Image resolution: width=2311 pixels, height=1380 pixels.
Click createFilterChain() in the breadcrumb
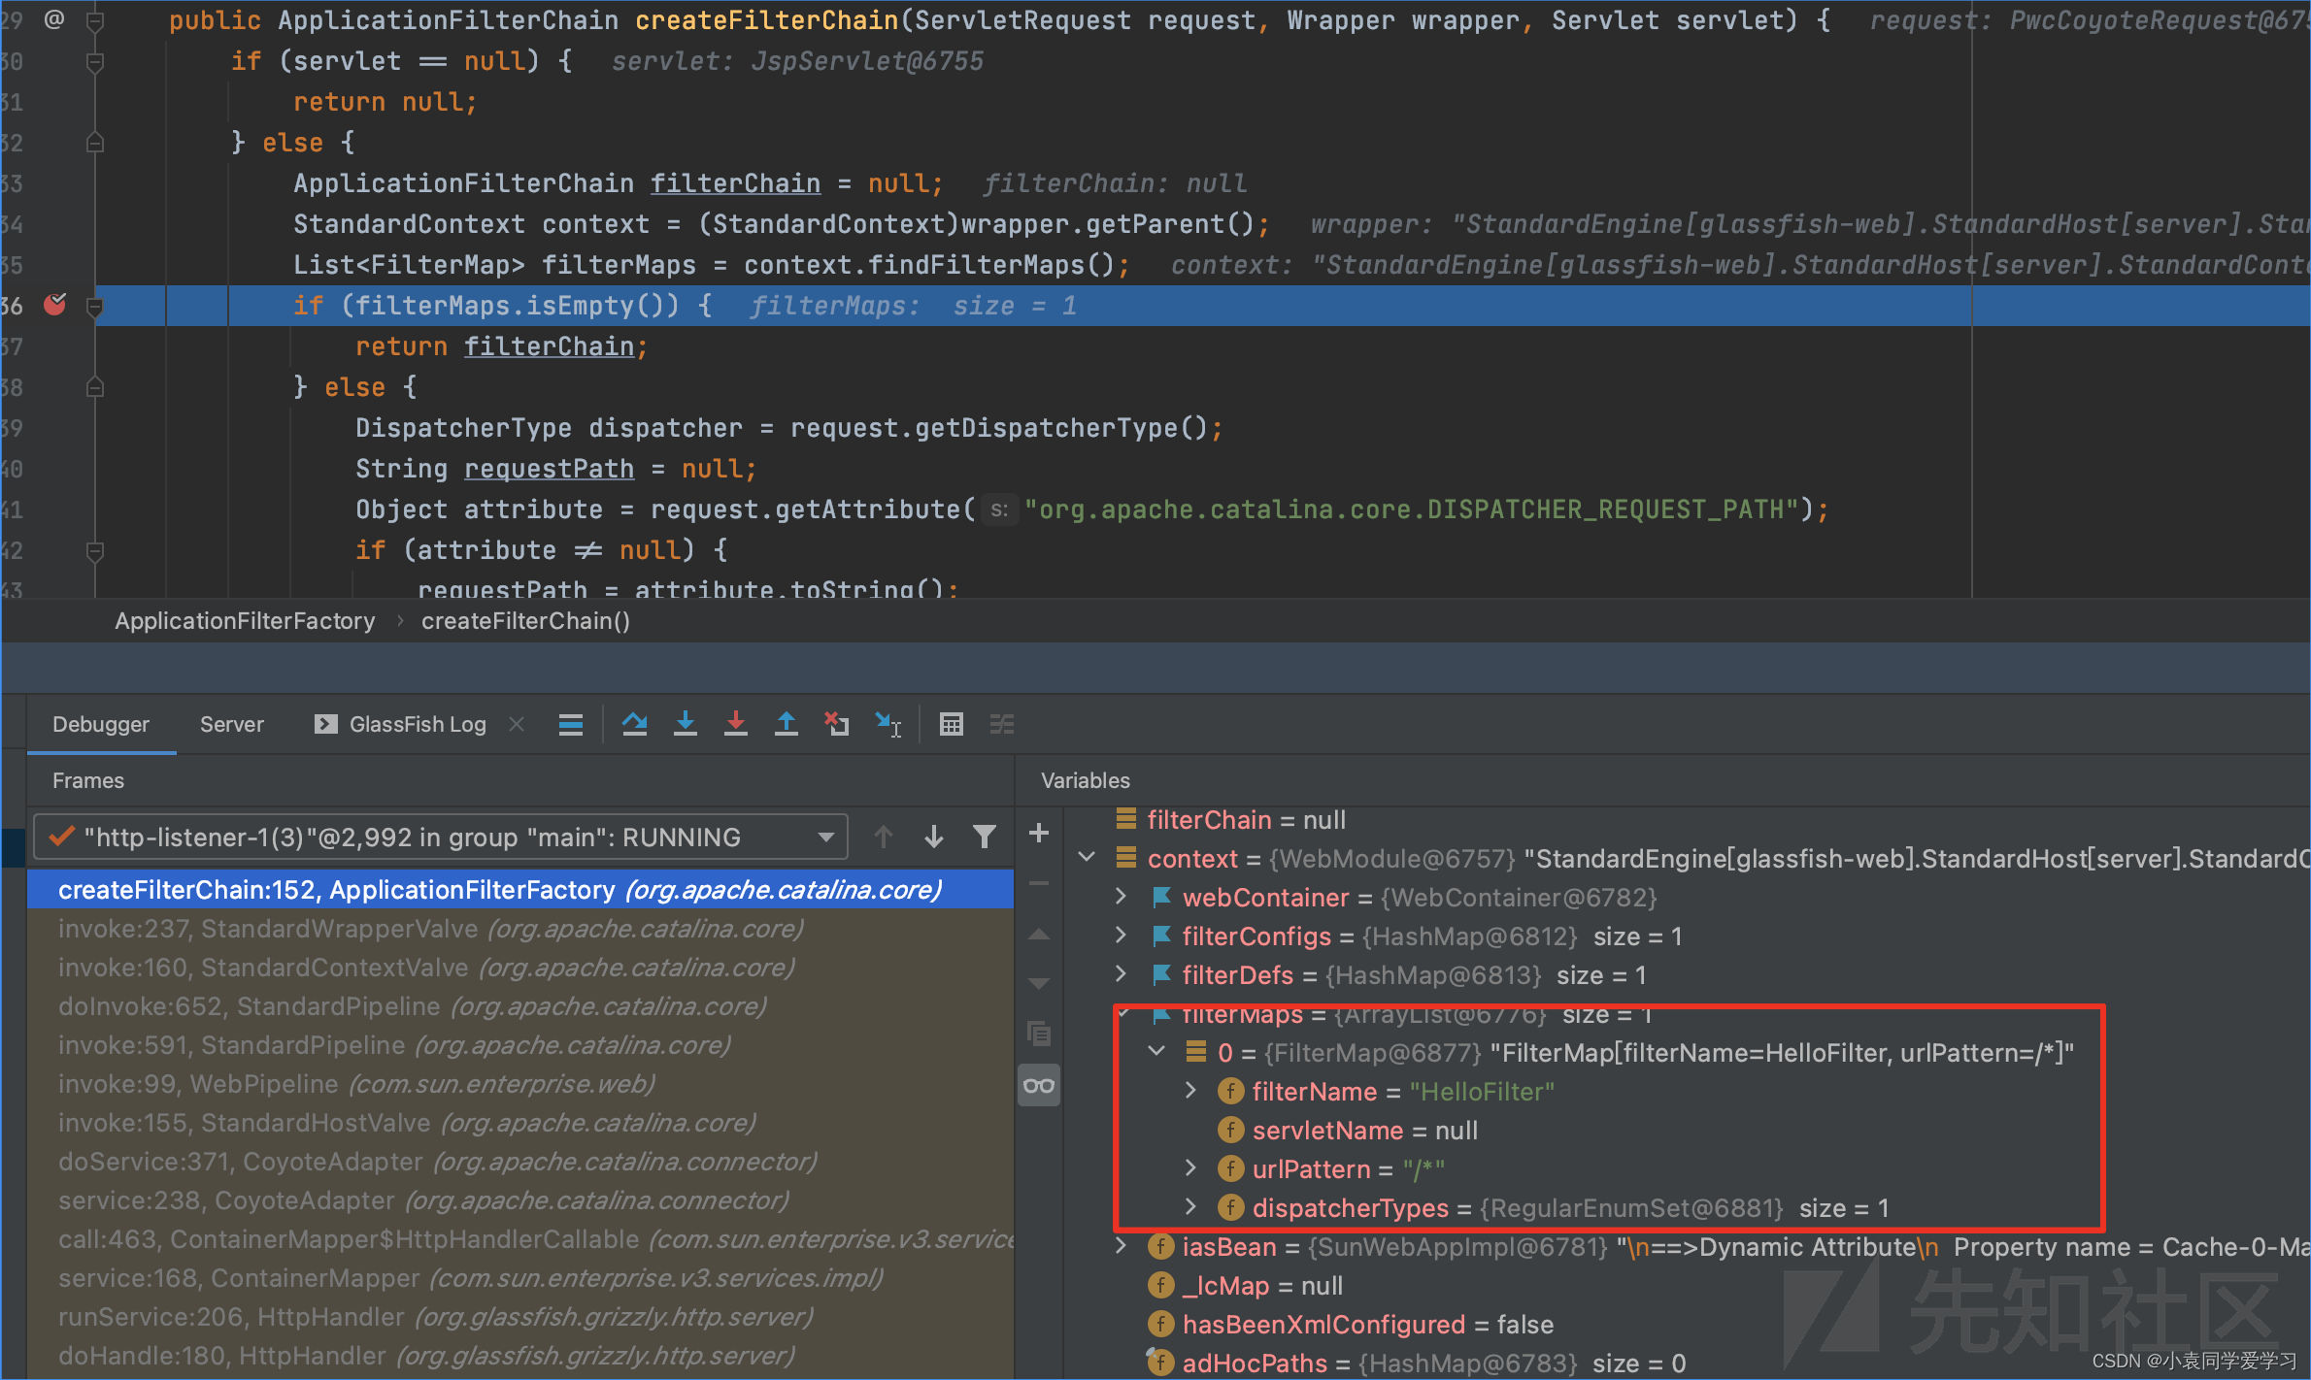tap(525, 621)
